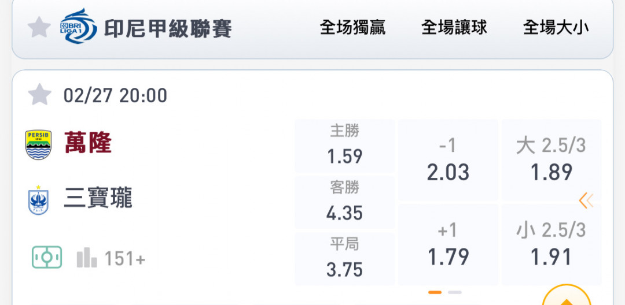
Task: Open match statistics bar chart icon
Action: point(87,258)
